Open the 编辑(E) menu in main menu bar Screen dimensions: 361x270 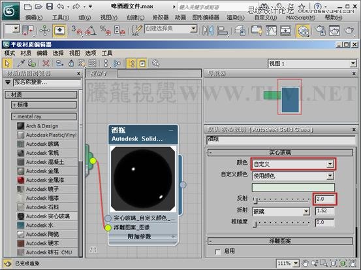click(34, 18)
